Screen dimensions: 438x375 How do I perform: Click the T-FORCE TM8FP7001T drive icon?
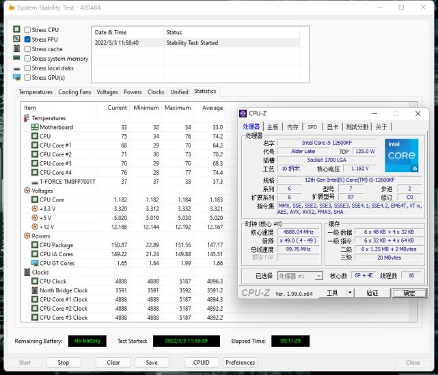coord(35,182)
